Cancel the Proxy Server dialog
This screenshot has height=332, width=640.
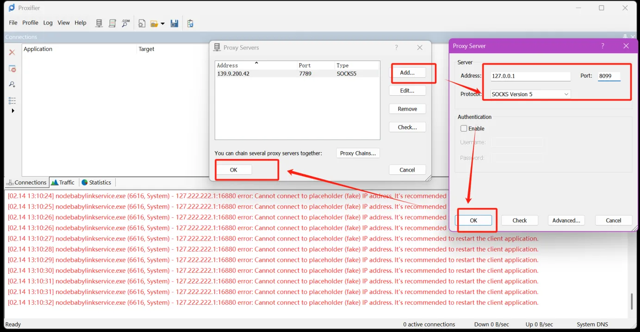tap(614, 221)
